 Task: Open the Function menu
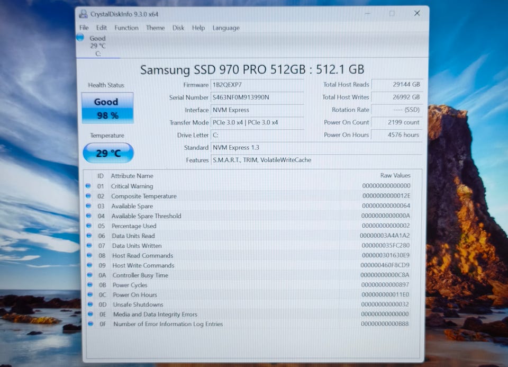click(x=126, y=28)
